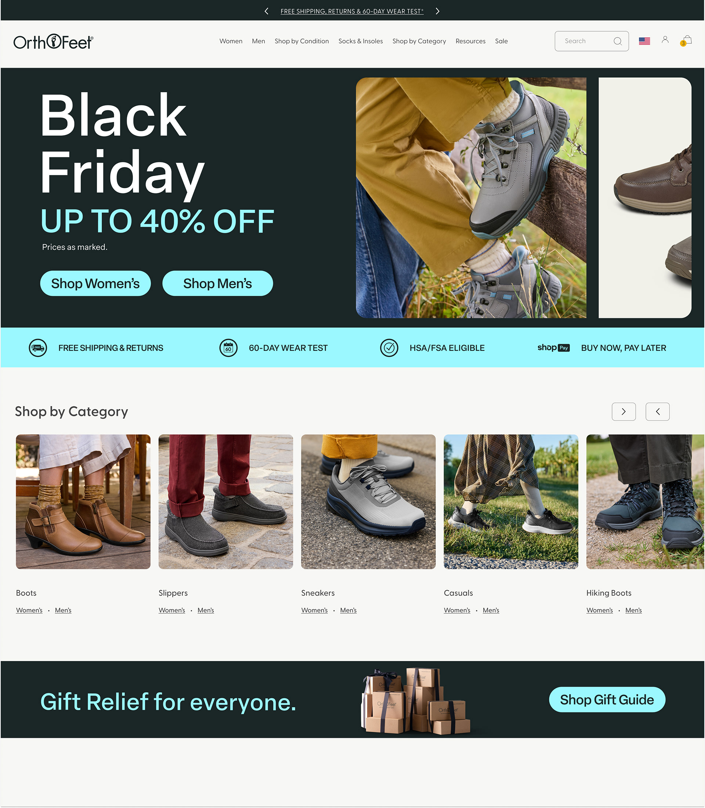Click the Shop Gift Guide button
This screenshot has width=705, height=808.
click(607, 700)
